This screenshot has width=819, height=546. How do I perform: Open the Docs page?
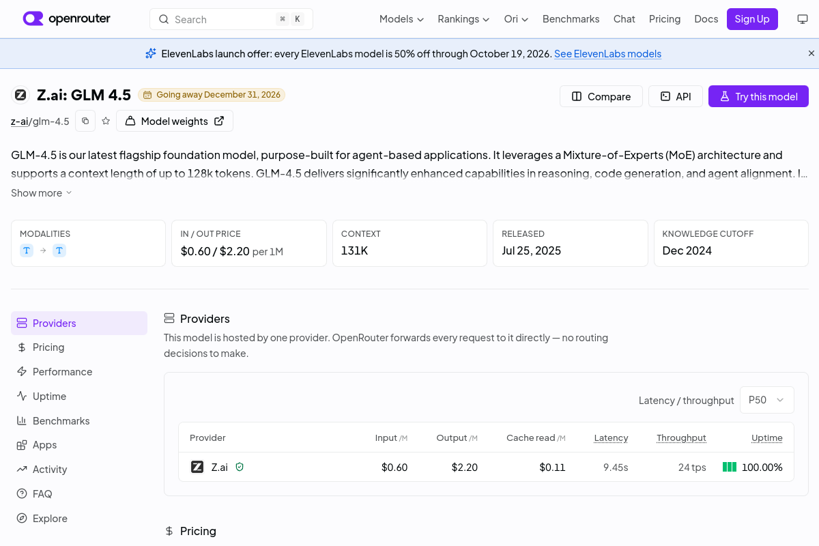coord(706,19)
